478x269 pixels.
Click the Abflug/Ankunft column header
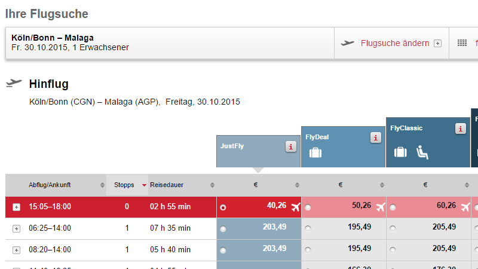pos(50,185)
